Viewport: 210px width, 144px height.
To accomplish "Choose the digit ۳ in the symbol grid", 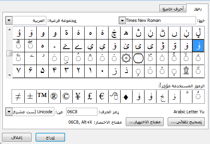I will (x=66, y=71).
